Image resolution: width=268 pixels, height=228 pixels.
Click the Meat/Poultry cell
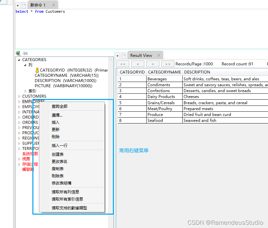(x=164, y=109)
